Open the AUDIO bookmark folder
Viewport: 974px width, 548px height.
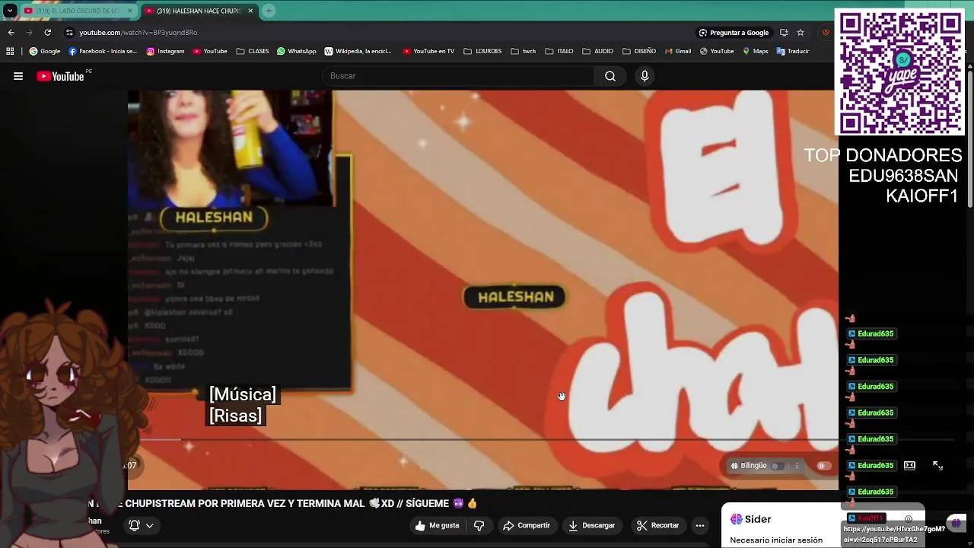597,51
